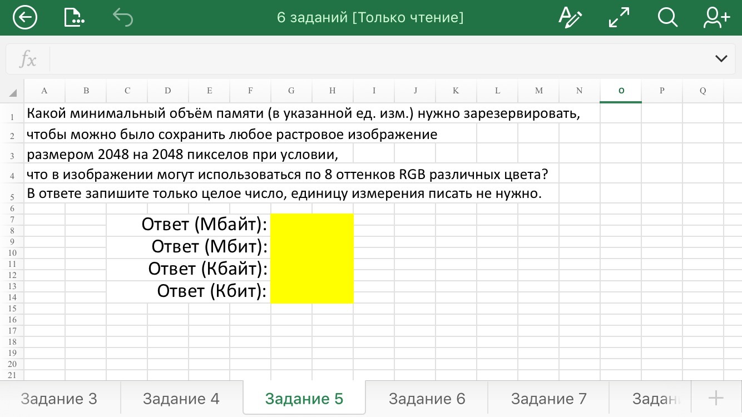Click inside the fx formula field

tap(378, 59)
